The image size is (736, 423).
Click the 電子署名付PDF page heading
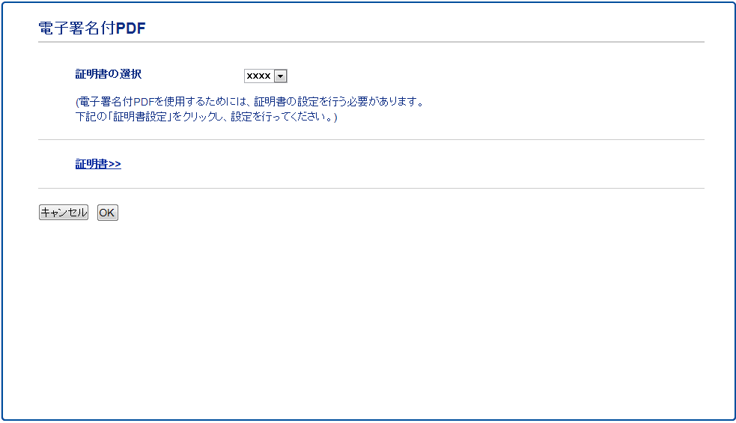(92, 28)
